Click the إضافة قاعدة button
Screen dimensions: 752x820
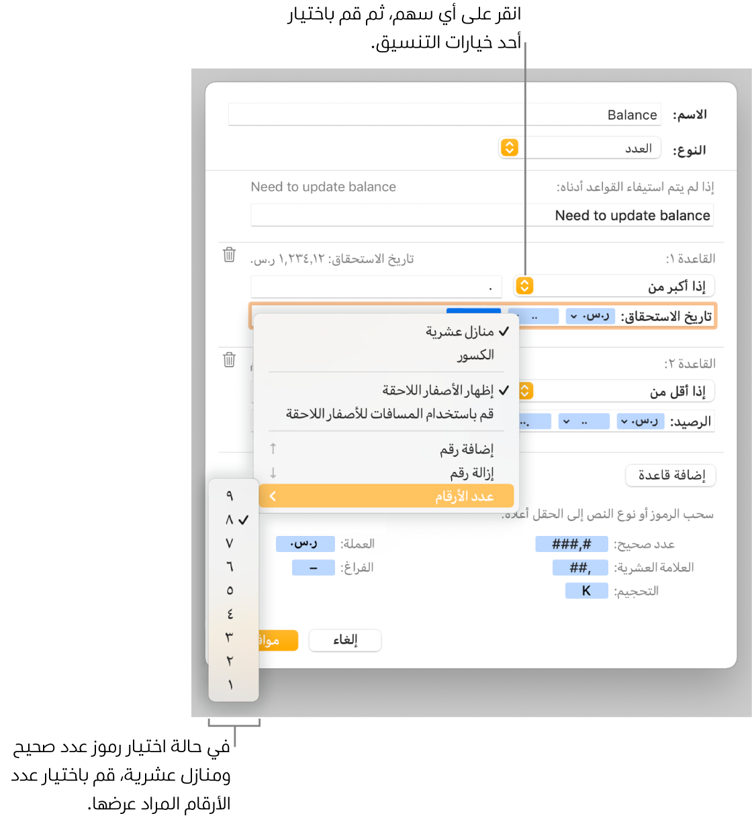click(x=671, y=475)
